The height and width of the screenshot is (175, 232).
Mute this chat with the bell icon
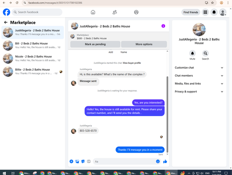[193, 53]
